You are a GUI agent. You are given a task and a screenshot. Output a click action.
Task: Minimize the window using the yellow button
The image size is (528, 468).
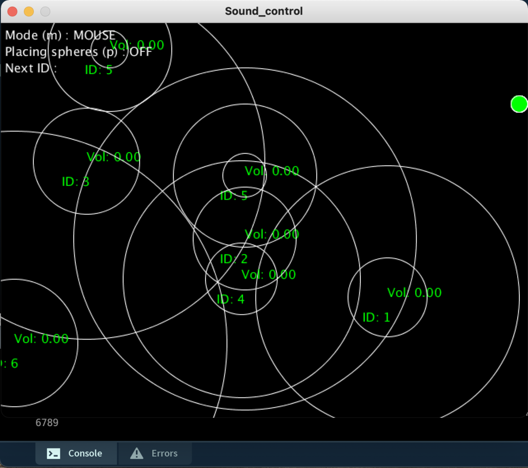tap(29, 11)
